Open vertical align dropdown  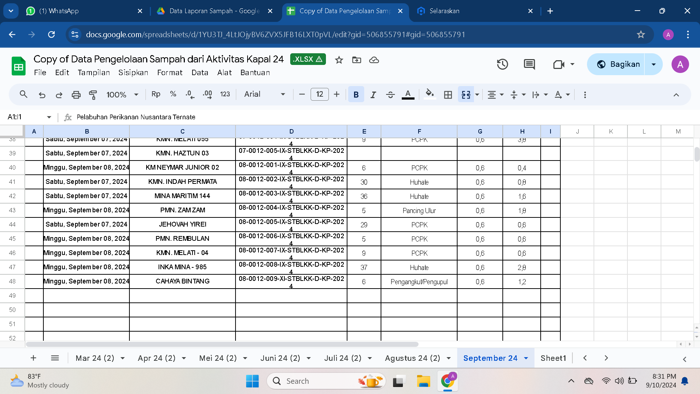point(518,94)
